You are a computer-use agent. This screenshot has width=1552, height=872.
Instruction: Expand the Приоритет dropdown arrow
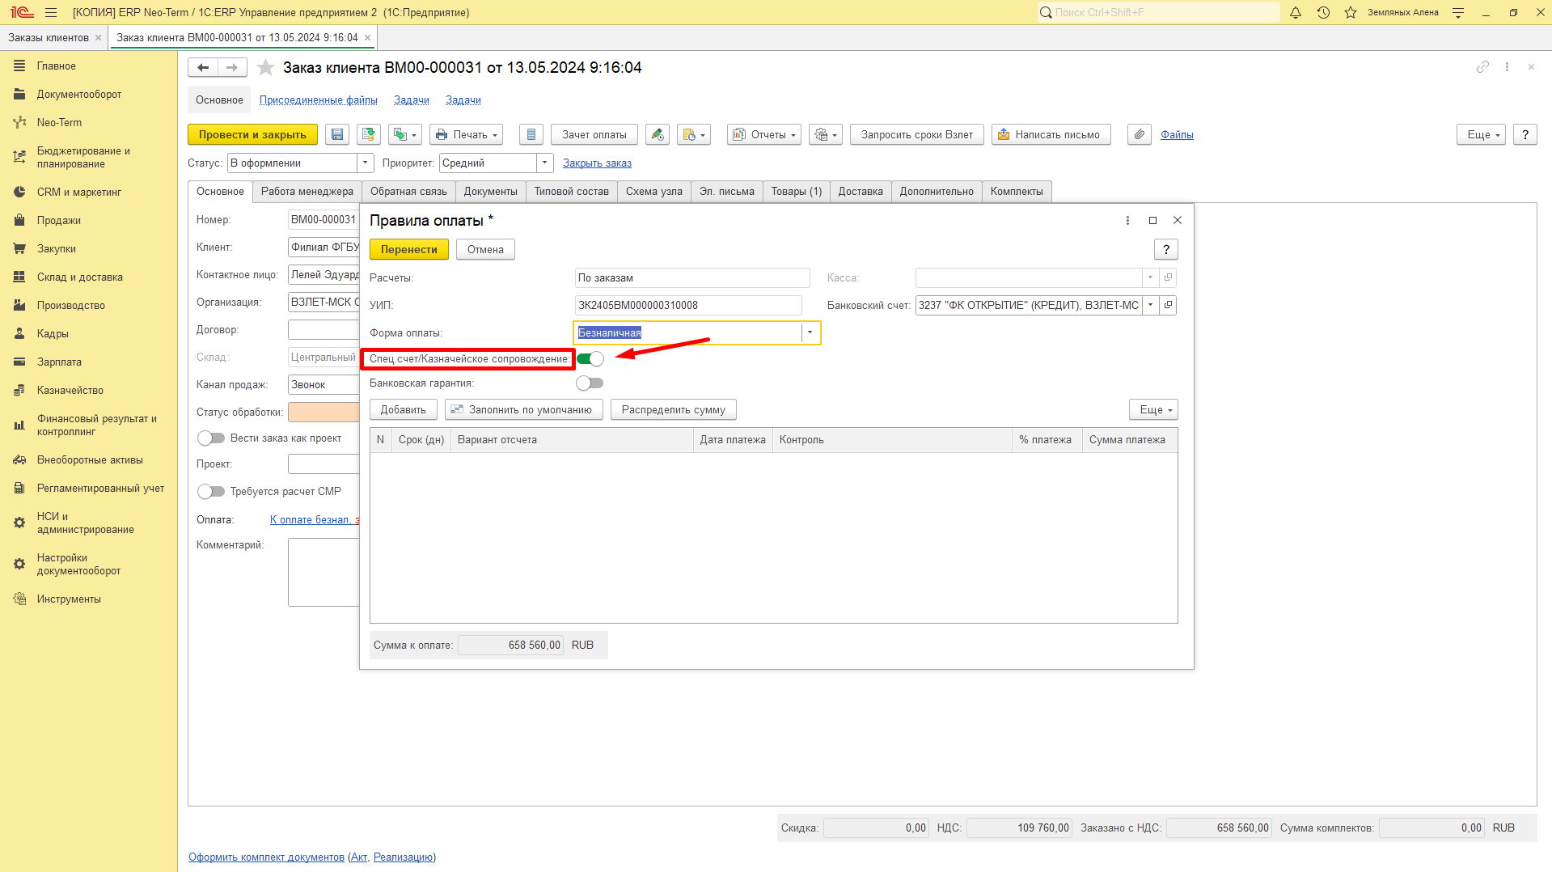tap(544, 163)
